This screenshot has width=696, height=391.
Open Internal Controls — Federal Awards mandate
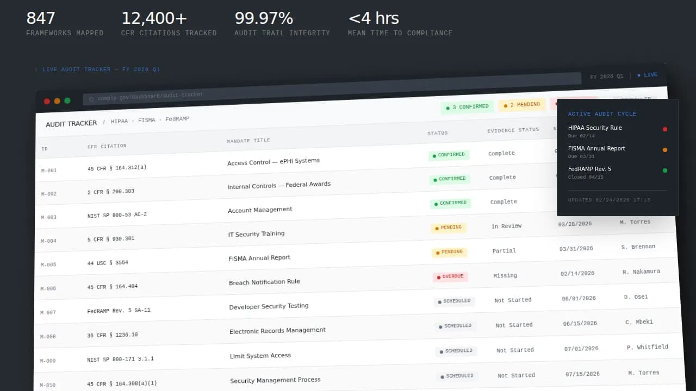[x=279, y=185]
